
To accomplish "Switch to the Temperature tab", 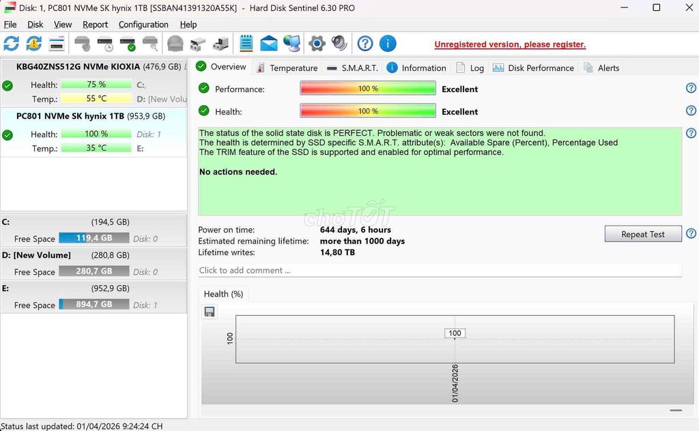I will pyautogui.click(x=287, y=68).
